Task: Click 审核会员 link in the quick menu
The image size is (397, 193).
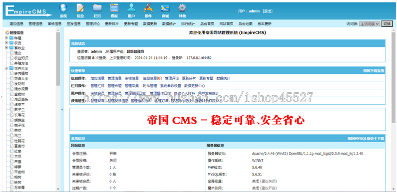Action: tap(97, 93)
